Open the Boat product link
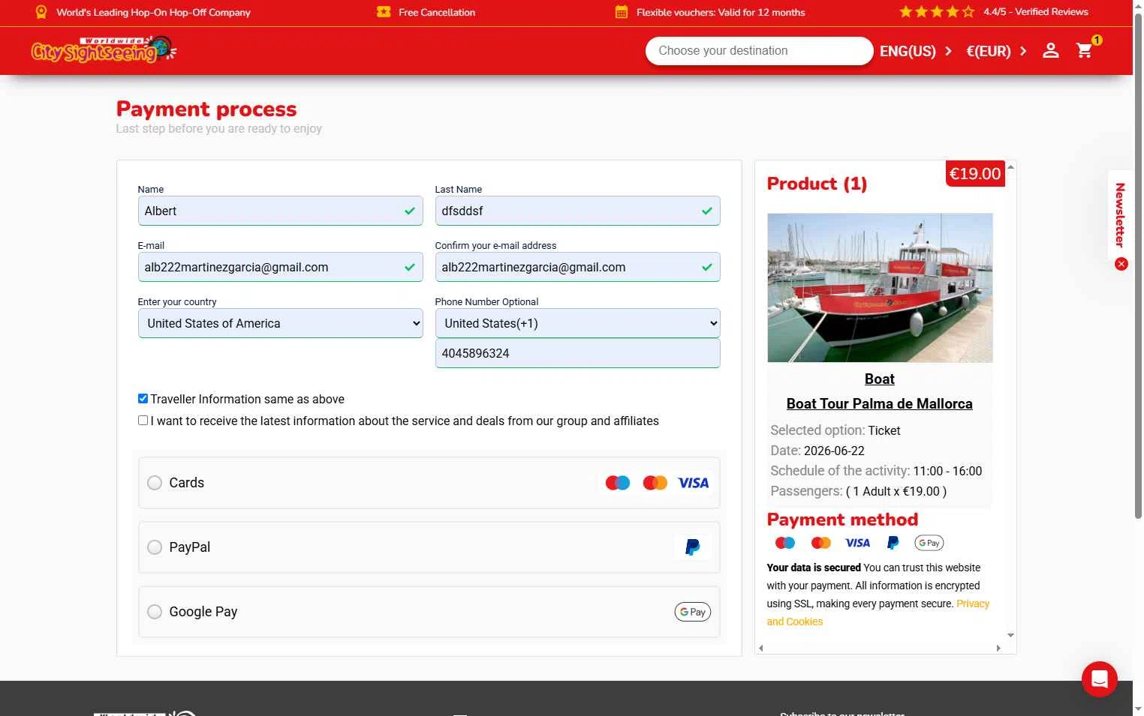 click(x=880, y=379)
